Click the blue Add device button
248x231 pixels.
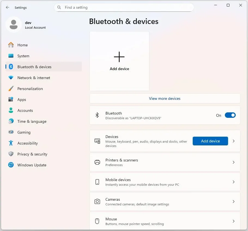click(x=210, y=141)
